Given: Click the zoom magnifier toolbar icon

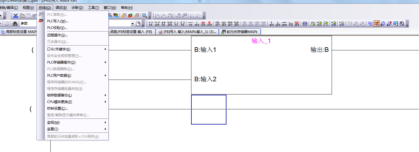Looking at the screenshot, I should pos(402,24).
